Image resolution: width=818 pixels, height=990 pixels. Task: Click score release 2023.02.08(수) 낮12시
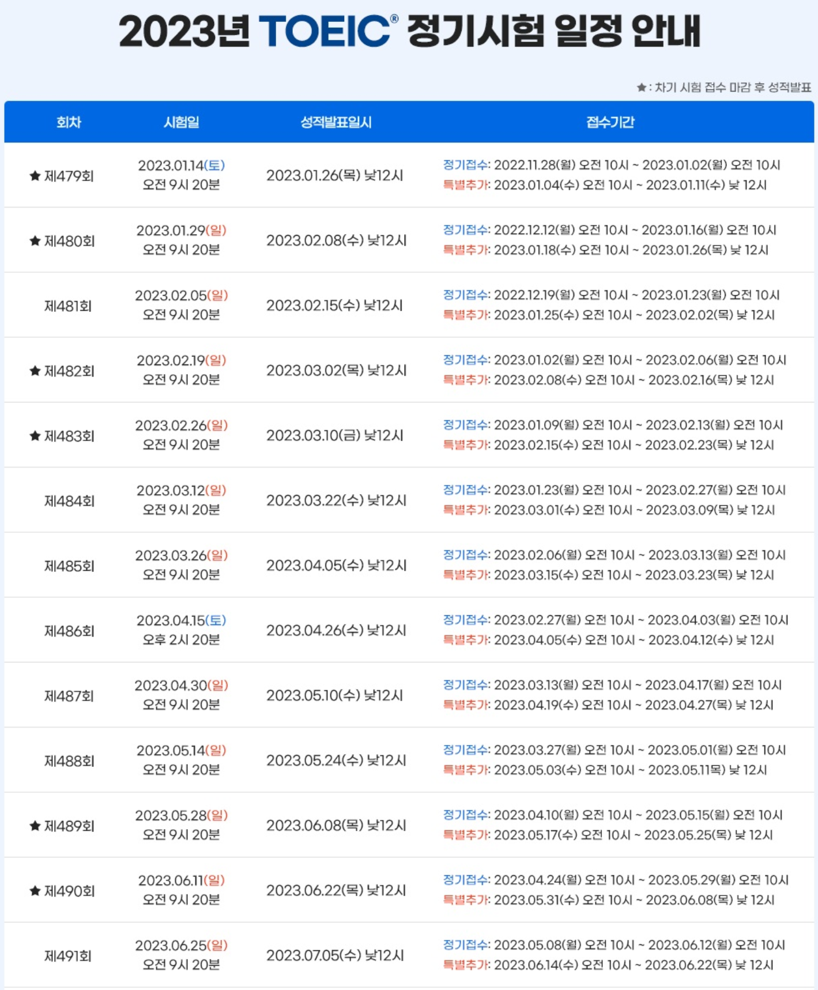pyautogui.click(x=337, y=241)
